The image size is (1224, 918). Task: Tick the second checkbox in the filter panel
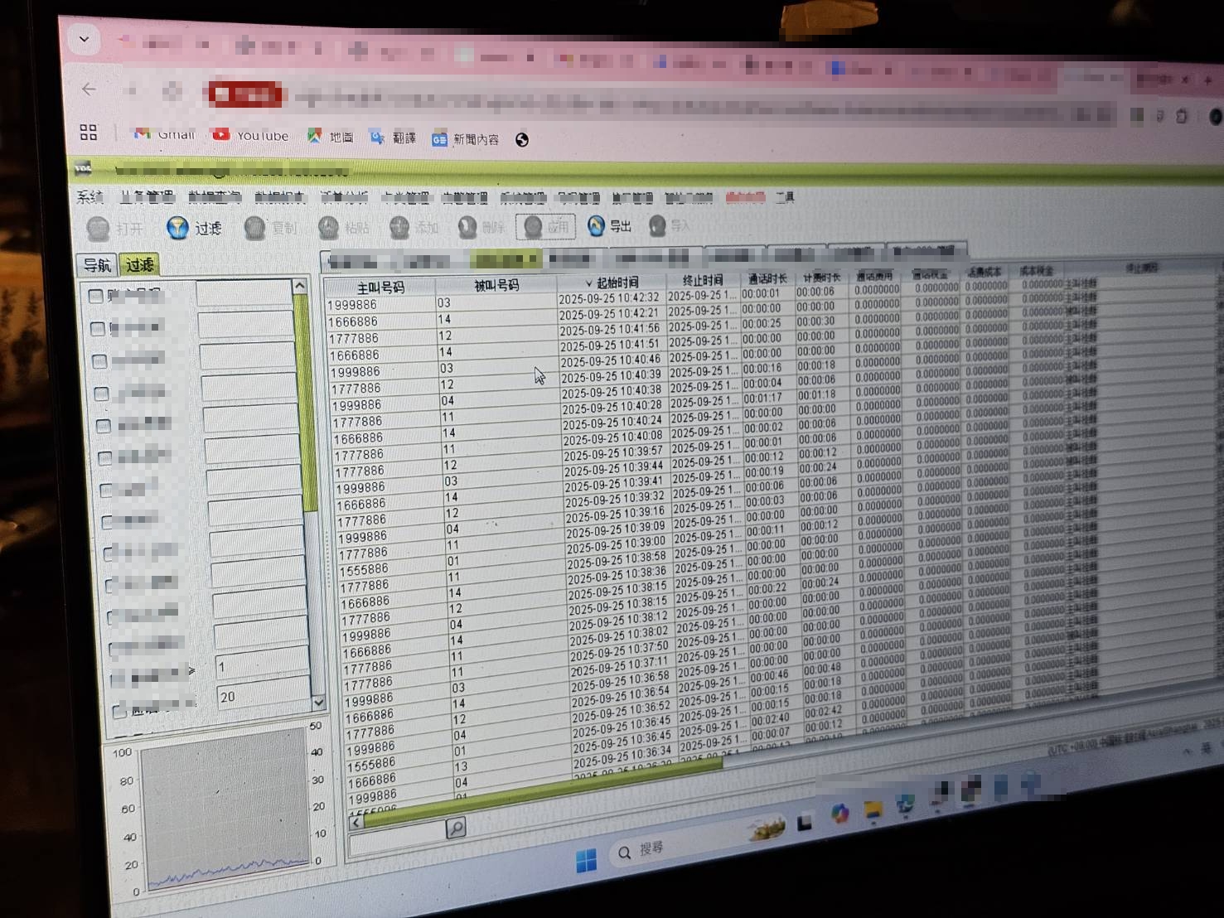98,328
